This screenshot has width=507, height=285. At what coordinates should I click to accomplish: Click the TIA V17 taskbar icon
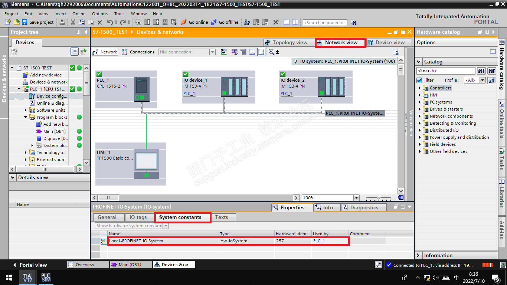point(28,278)
